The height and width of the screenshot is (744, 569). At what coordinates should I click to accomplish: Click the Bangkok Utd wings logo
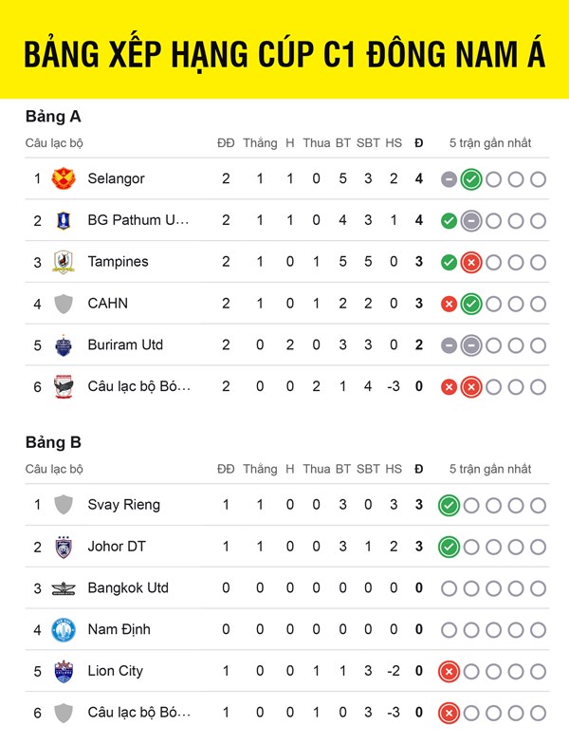(x=64, y=588)
